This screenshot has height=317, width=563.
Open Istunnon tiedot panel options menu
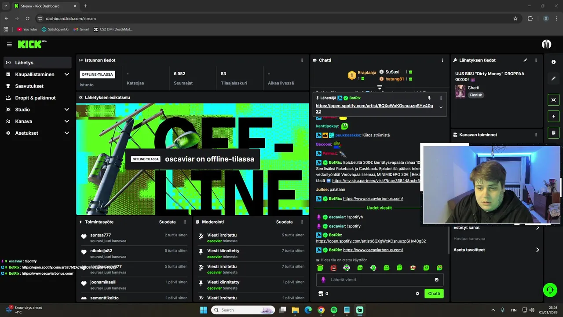pyautogui.click(x=302, y=60)
